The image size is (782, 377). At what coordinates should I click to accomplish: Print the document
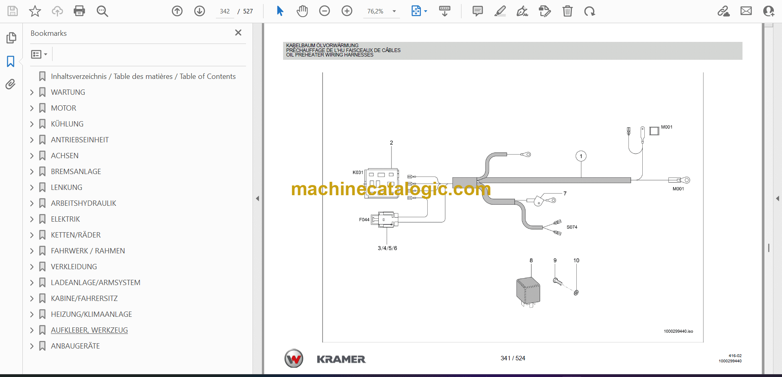[79, 11]
